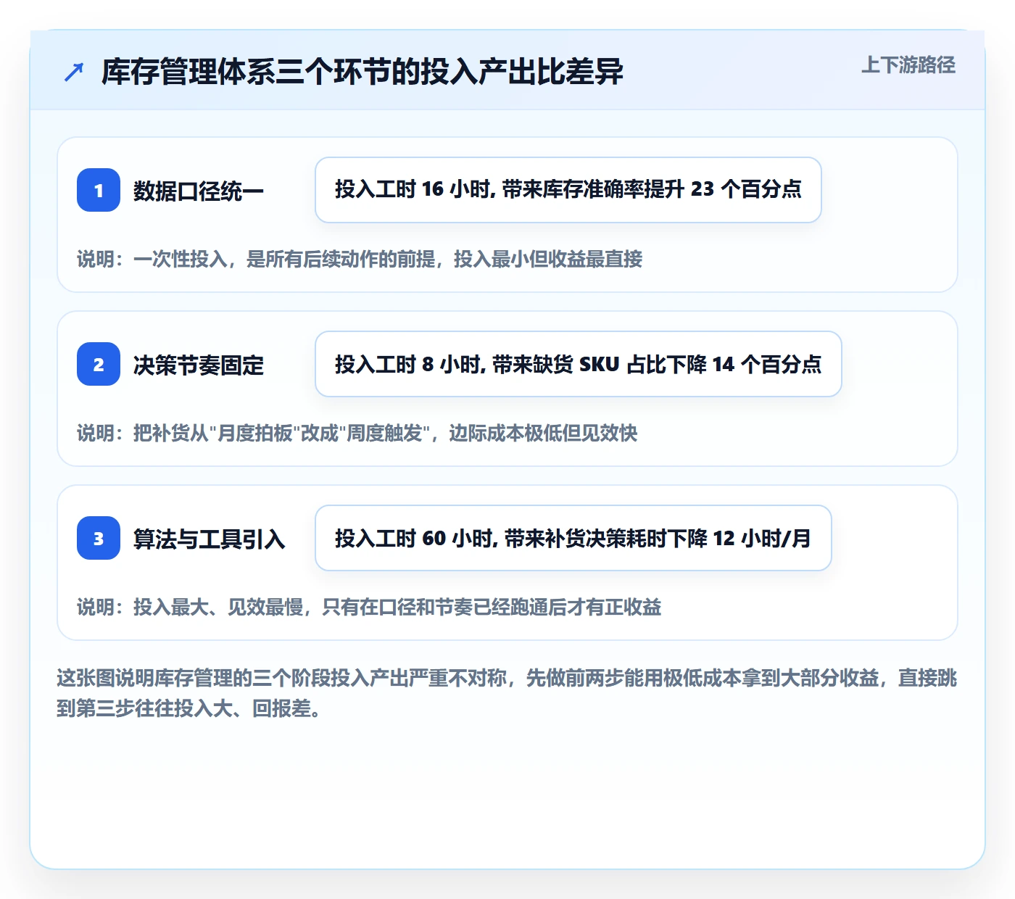Image resolution: width=1015 pixels, height=899 pixels.
Task: Click the summary paragraph starting 这张图说明库存管理
Action: [x=507, y=693]
